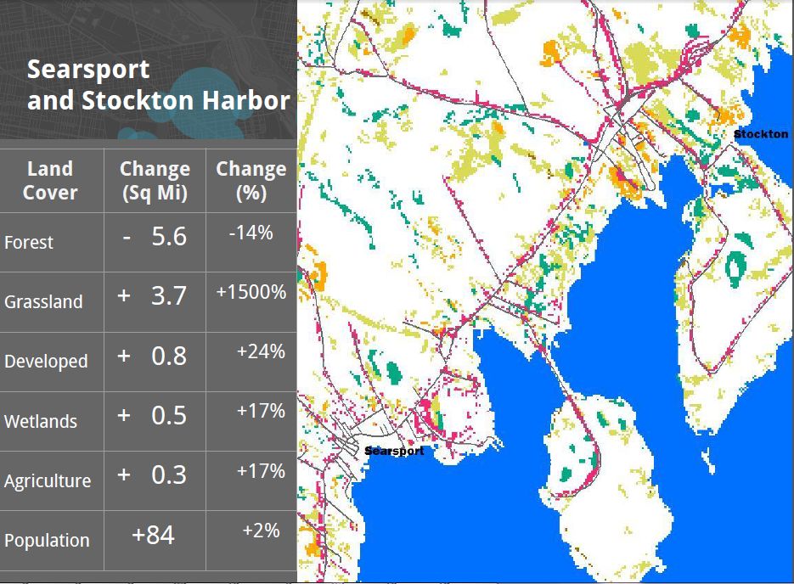Click the Searsport and Stockton Harbor title
This screenshot has width=794, height=584.
pyautogui.click(x=158, y=85)
